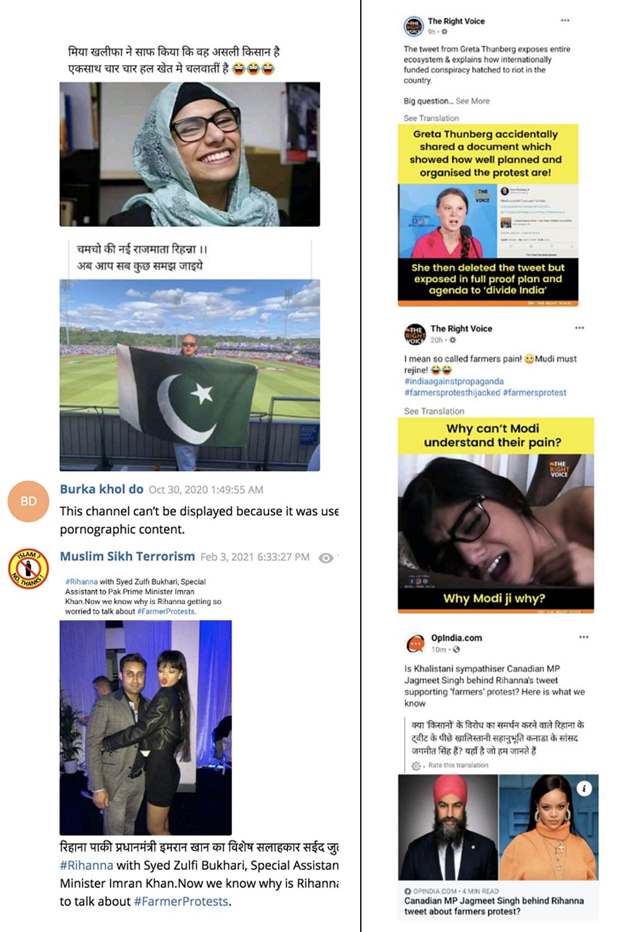Click the info icon on OpIndia article image
Image resolution: width=621 pixels, height=932 pixels.
tap(584, 788)
